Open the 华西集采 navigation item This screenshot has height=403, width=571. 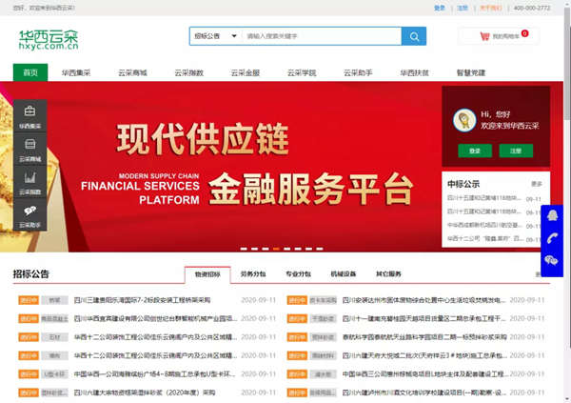tap(76, 72)
